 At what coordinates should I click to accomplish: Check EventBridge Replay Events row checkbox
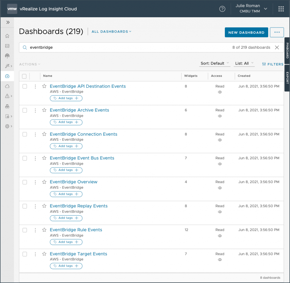click(25, 206)
